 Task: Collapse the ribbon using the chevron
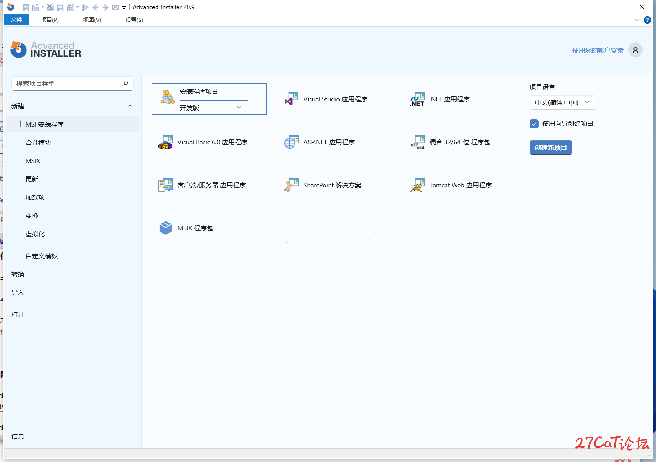(x=637, y=20)
